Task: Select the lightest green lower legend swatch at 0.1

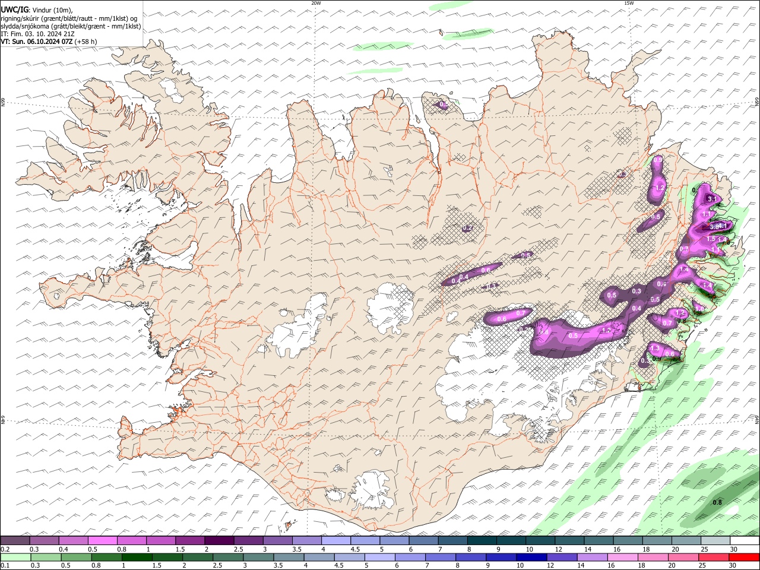Action: 15,557
